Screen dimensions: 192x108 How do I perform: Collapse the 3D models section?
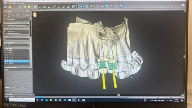(x=5, y=49)
